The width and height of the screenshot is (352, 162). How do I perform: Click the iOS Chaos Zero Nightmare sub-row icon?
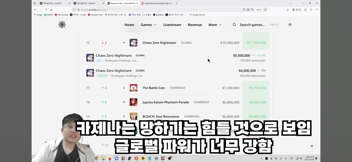coord(90,58)
